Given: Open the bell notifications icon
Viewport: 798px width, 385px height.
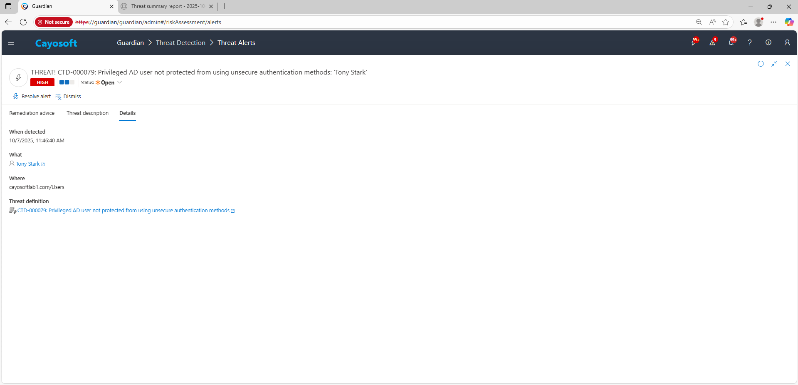Looking at the screenshot, I should tap(731, 42).
